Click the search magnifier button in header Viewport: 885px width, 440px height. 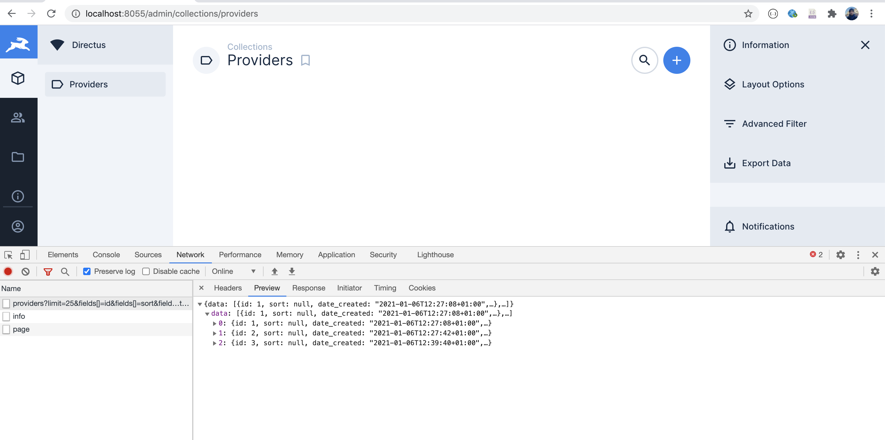click(x=645, y=60)
